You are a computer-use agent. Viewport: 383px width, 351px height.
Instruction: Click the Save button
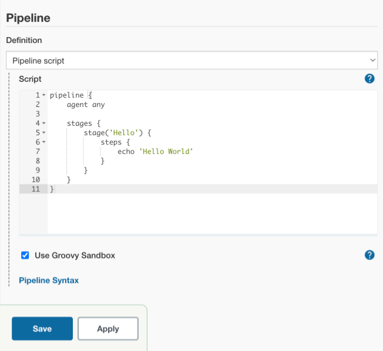tap(42, 329)
